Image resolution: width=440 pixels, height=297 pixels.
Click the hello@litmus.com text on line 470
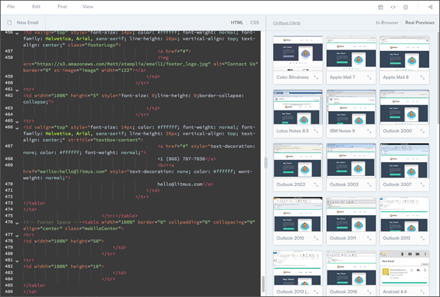pyautogui.click(x=179, y=184)
